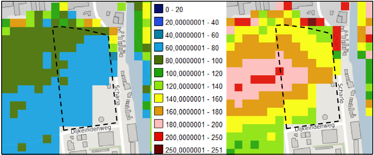Click the 120,0000001 - 140 lime swatch

(158, 86)
